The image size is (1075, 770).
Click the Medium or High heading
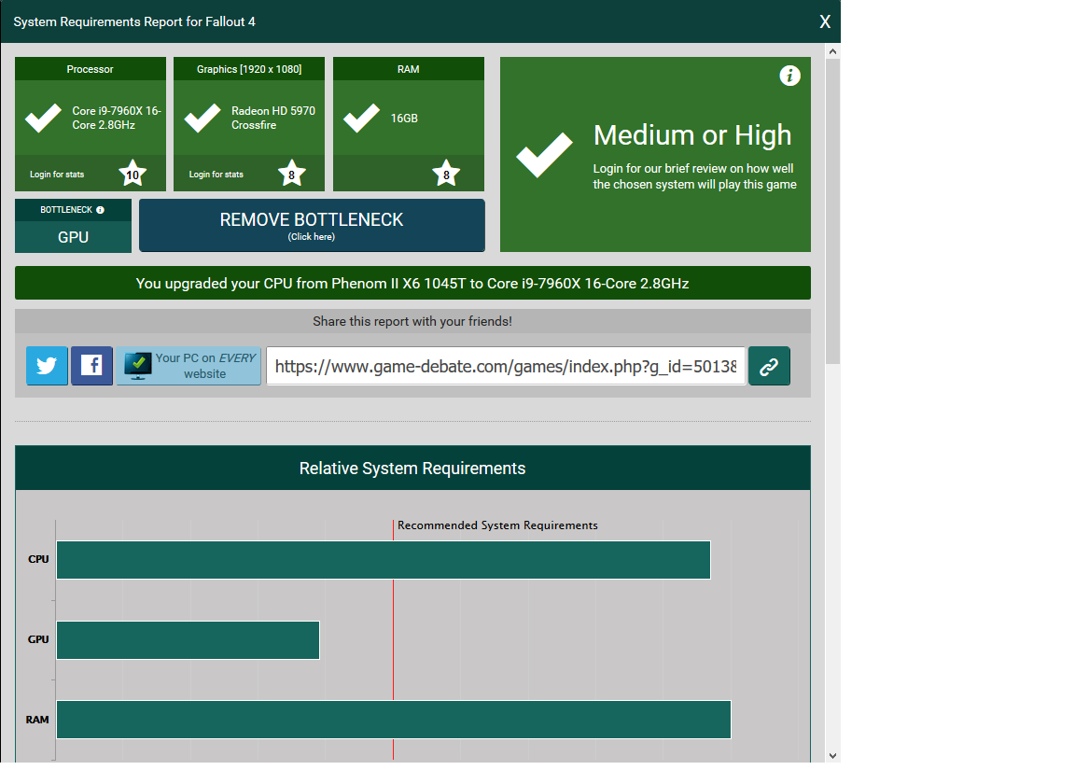pyautogui.click(x=692, y=135)
